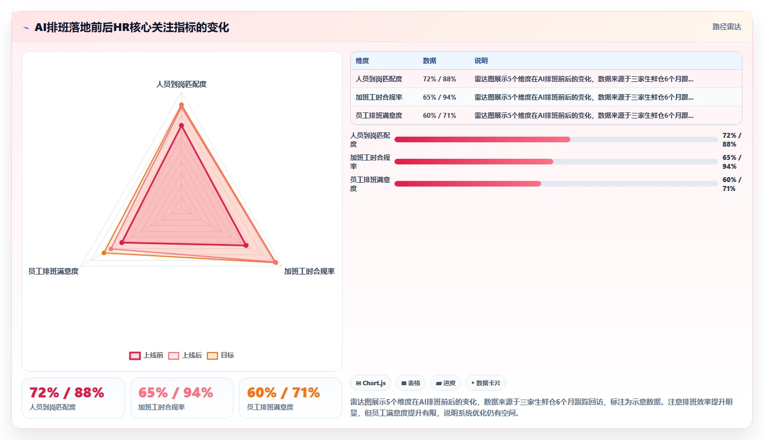Click the 人员到岗匹配度 radar axis label
764x440 pixels.
tap(181, 84)
